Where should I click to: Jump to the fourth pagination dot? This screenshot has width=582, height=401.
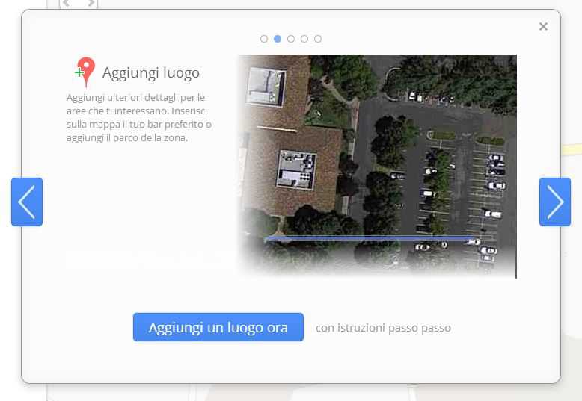click(304, 39)
